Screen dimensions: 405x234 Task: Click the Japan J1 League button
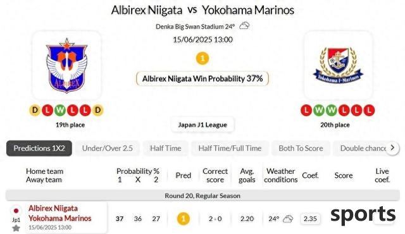pos(202,125)
